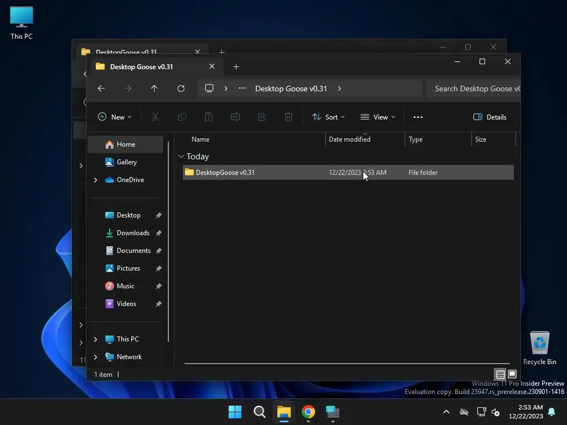Image resolution: width=567 pixels, height=425 pixels.
Task: Open the hidden breadcrumb path ellipsis
Action: [x=242, y=88]
